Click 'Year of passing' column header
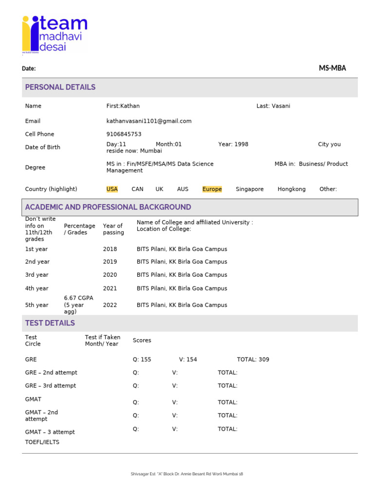The width and height of the screenshot is (374, 499). [x=113, y=229]
